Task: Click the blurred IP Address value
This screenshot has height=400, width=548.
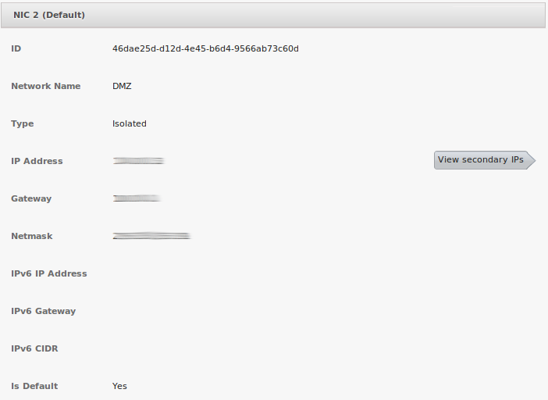Action: pyautogui.click(x=138, y=161)
